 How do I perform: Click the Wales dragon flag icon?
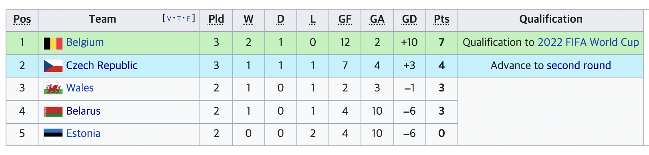(x=53, y=89)
